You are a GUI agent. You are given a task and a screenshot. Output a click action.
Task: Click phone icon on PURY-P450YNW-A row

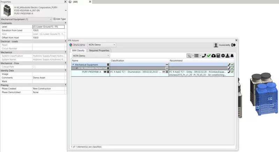coord(229,72)
